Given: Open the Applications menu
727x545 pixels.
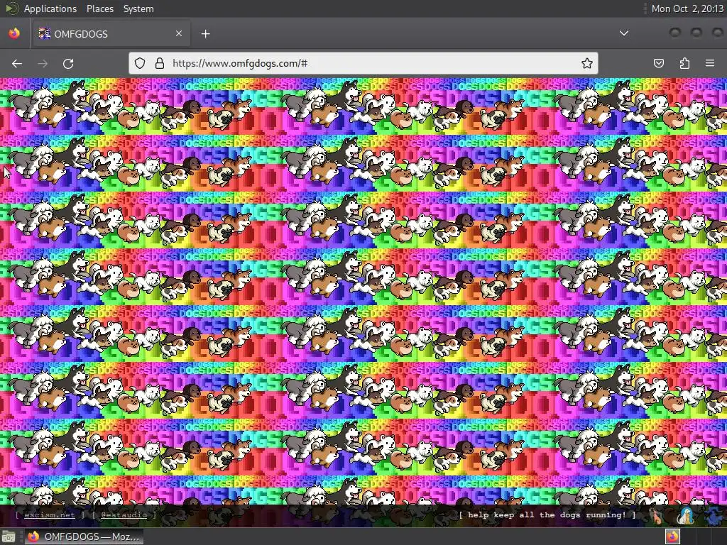Looking at the screenshot, I should (x=50, y=9).
